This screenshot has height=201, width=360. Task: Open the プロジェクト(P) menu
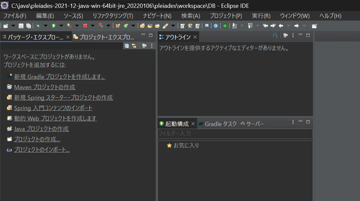click(226, 16)
